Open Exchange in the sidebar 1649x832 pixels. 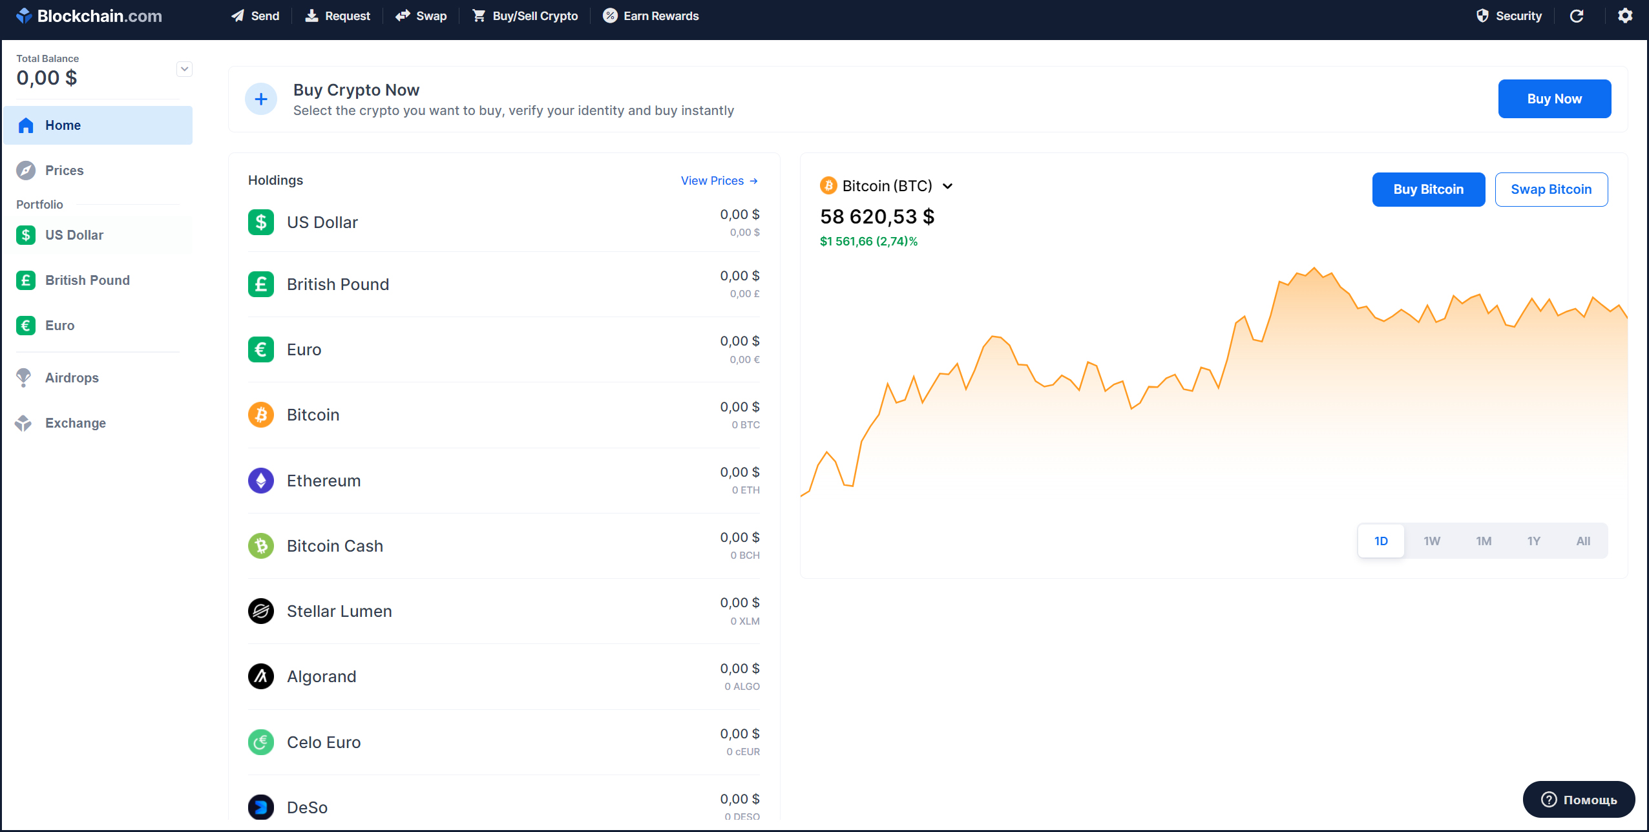(98, 423)
